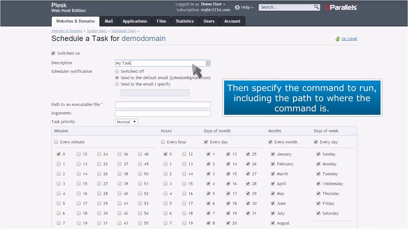Check the Every hour checkbox
Screen dimensions: 408x229
[163, 142]
